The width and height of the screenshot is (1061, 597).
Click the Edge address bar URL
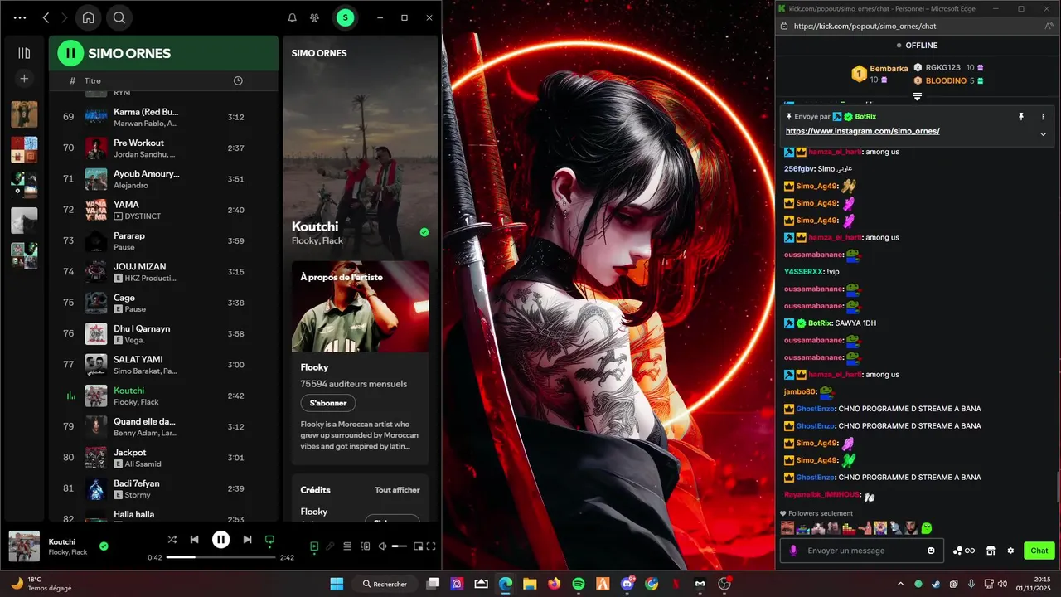(x=865, y=26)
